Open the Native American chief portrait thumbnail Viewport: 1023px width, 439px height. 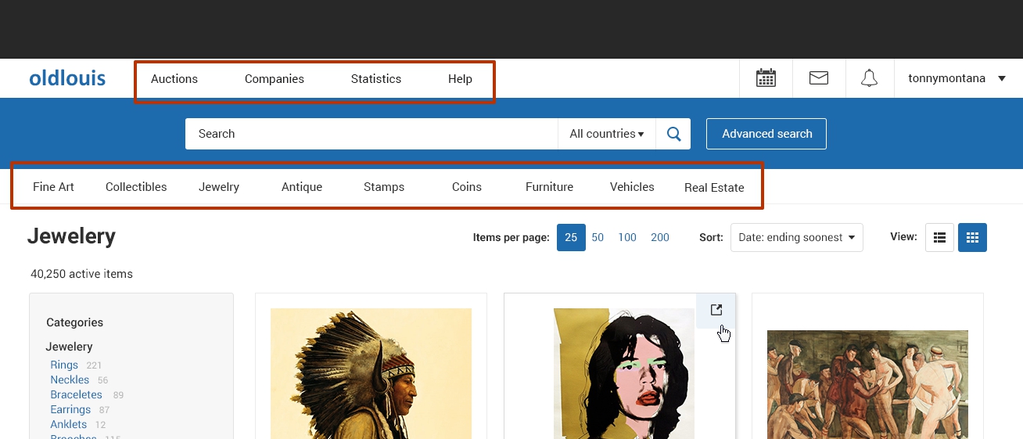click(x=371, y=373)
